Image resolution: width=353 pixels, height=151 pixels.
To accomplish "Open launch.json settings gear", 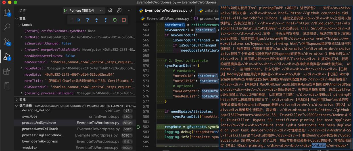I will coord(110,10).
